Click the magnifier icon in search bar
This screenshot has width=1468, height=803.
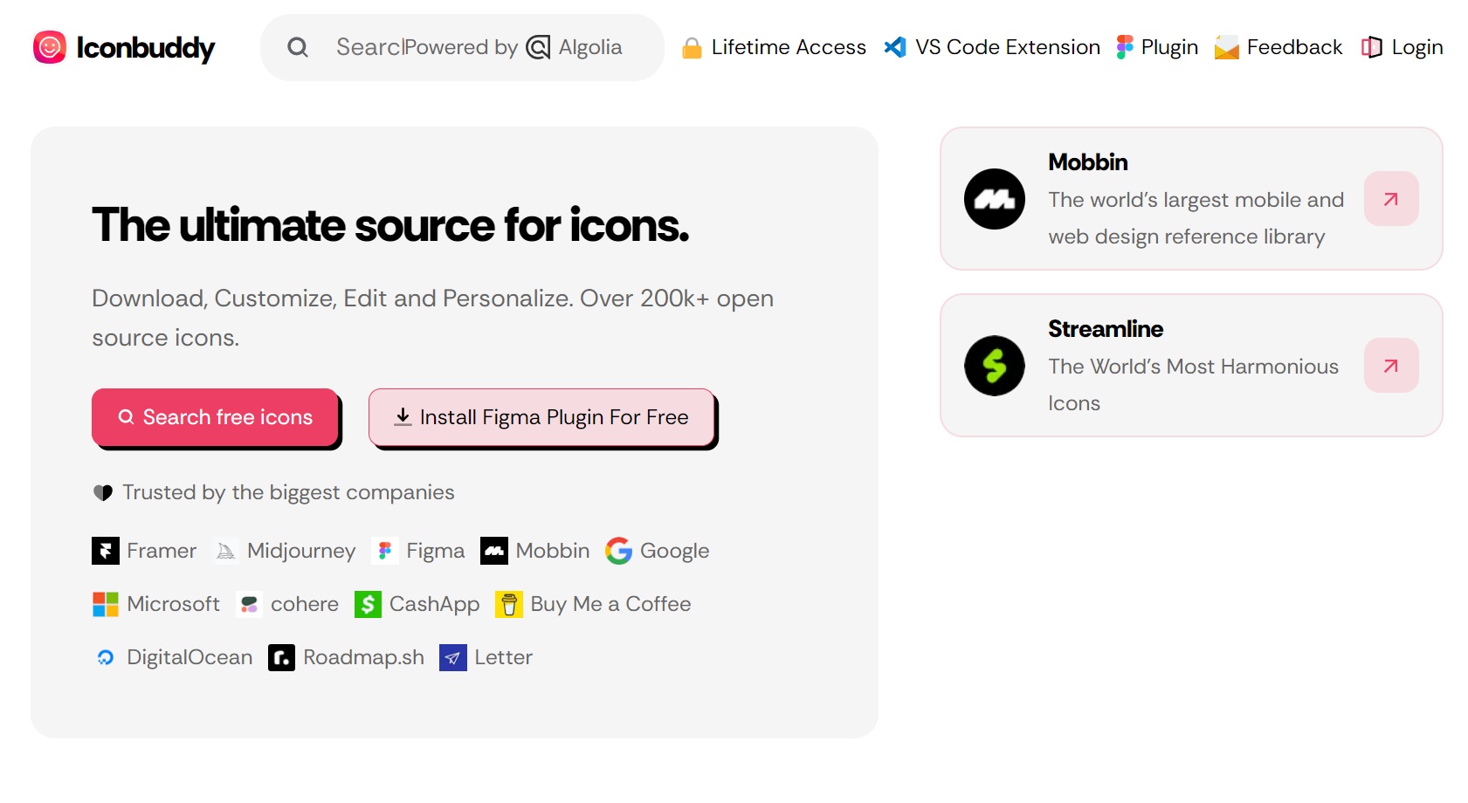(298, 47)
